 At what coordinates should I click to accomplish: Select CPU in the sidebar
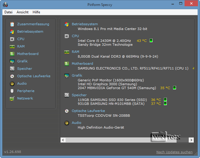[21, 39]
